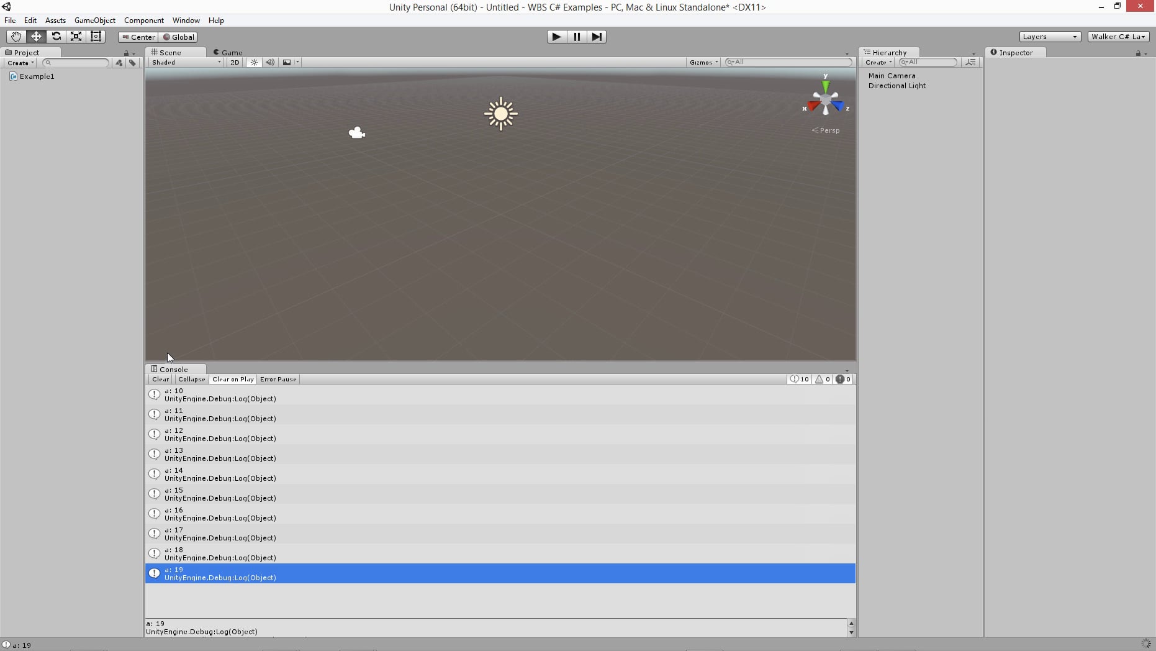Open the Gizmos dropdown
1156x651 pixels.
[703, 62]
